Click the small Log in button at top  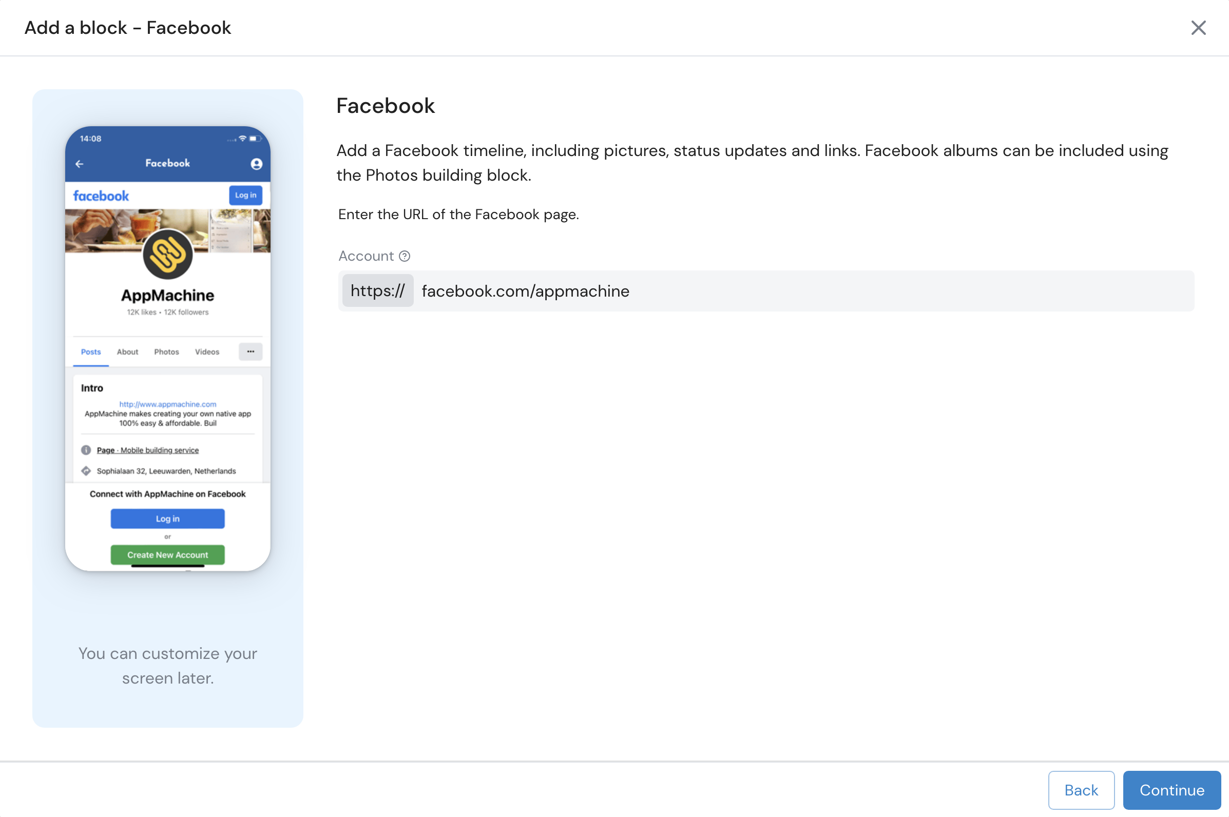pyautogui.click(x=245, y=195)
